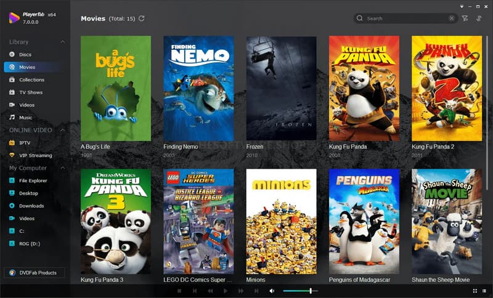Click the PlayerFab logo icon
This screenshot has width=493, height=298.
tap(14, 18)
